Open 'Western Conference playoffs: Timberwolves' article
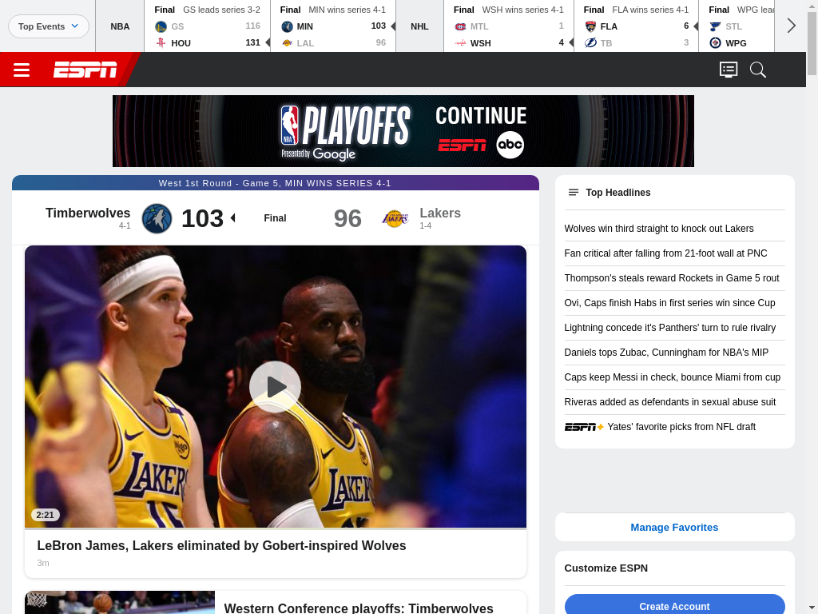Screen dimensions: 818x614 (x=359, y=608)
